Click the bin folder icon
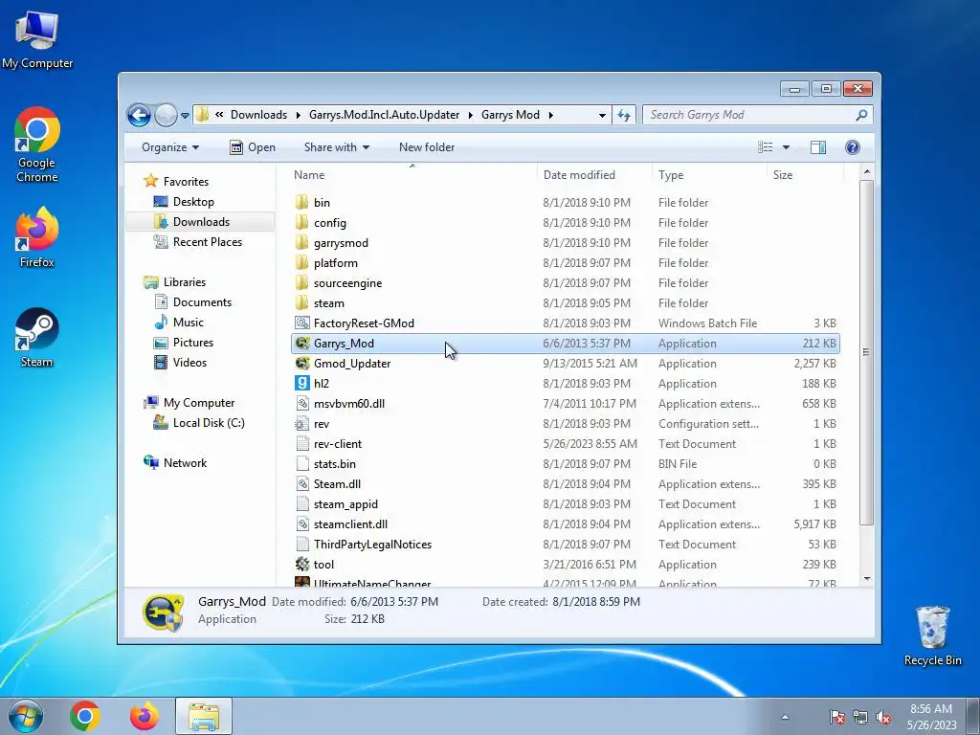 302,203
